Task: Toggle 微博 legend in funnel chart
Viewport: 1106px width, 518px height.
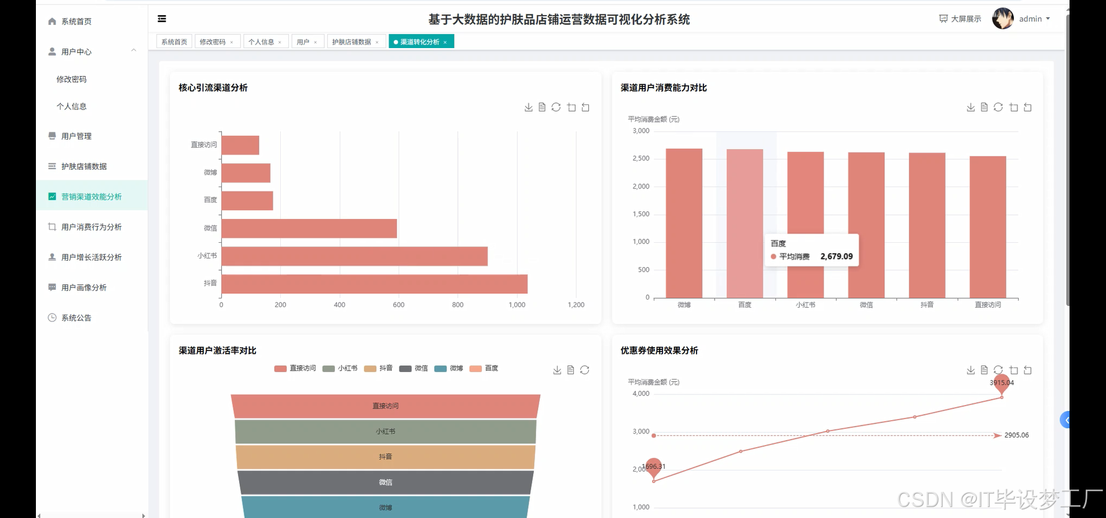Action: [x=449, y=369]
